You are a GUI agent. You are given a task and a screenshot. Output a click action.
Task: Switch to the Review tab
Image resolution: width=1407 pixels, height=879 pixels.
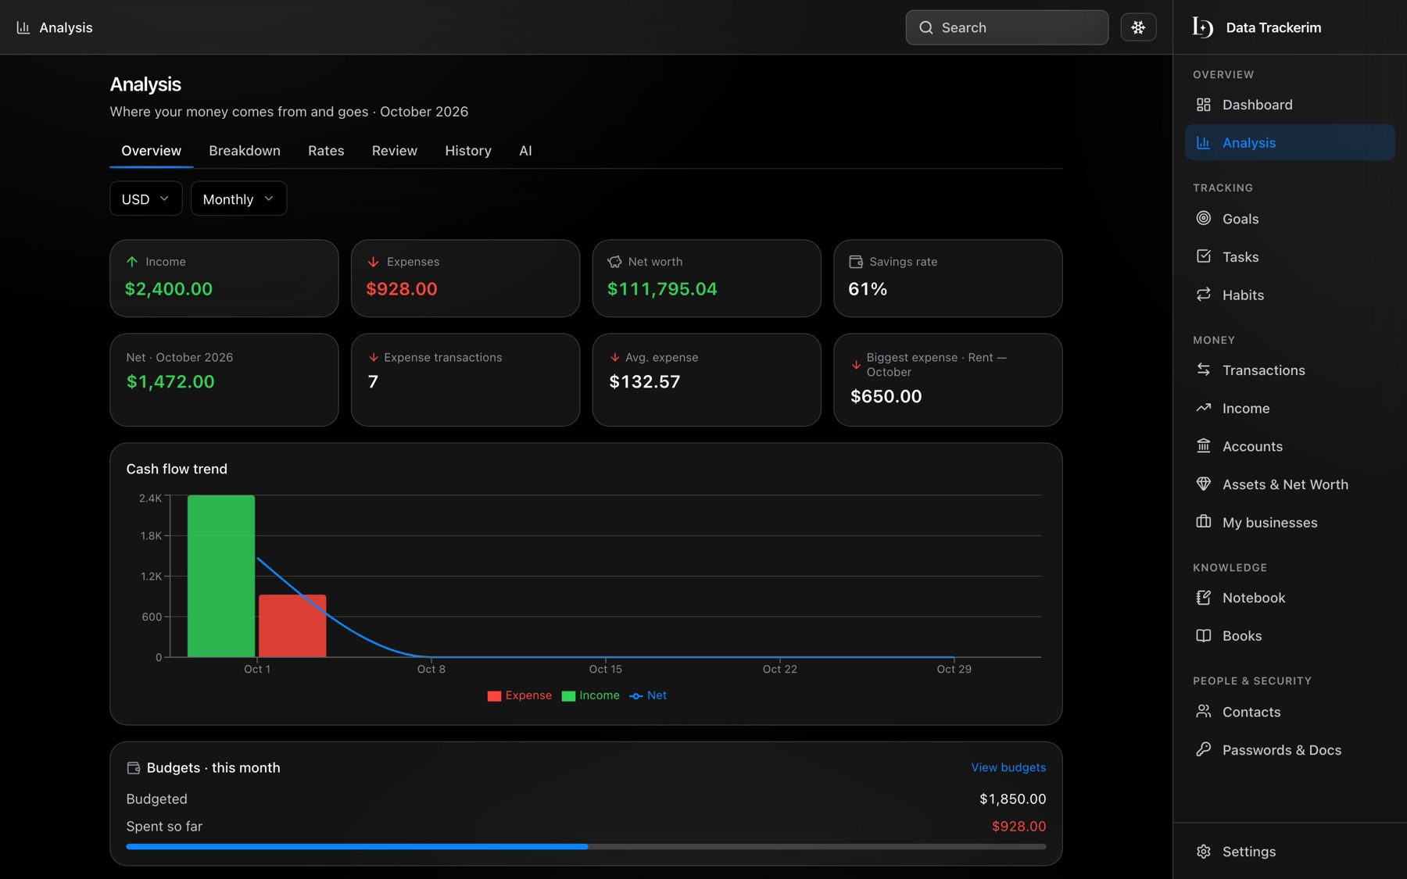[x=395, y=150]
